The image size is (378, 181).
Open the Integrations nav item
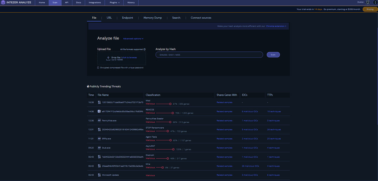(95, 2)
